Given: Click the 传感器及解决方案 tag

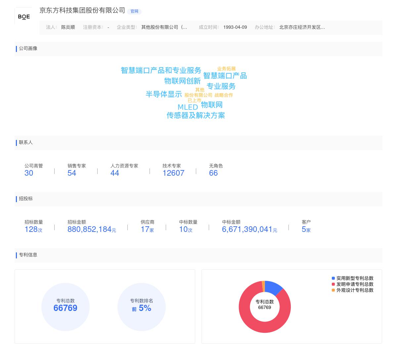Looking at the screenshot, I should click(196, 116).
